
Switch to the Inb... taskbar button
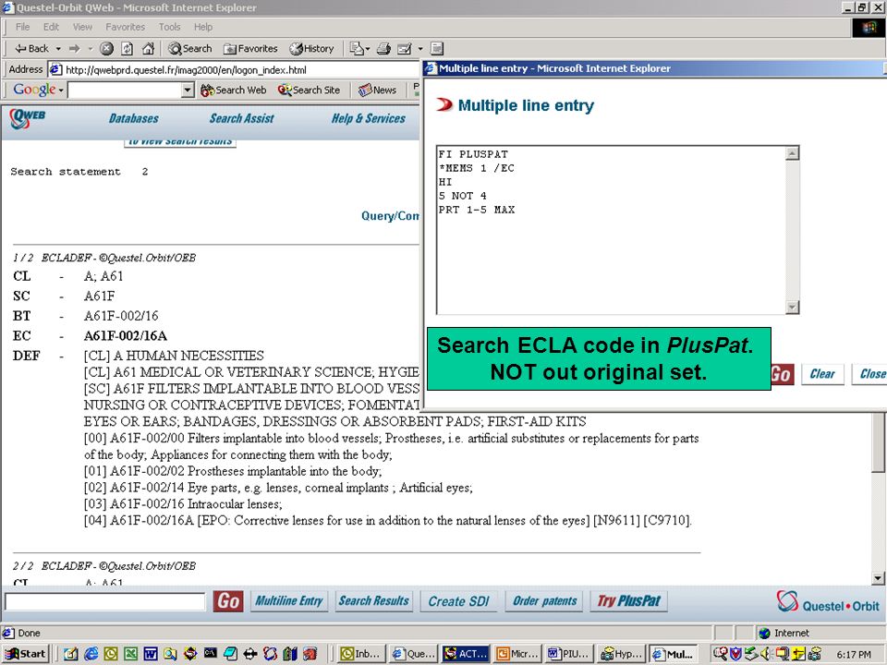pos(362,654)
